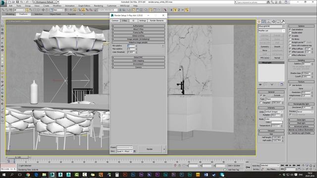
Task: Click the FFD 2x2x2 modifier button
Action: pyautogui.click(x=265, y=58)
